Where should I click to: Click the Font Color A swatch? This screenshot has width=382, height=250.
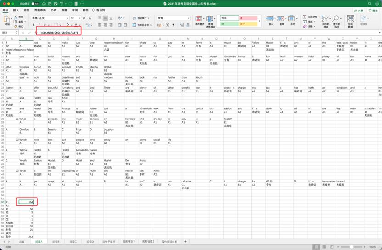(76, 25)
